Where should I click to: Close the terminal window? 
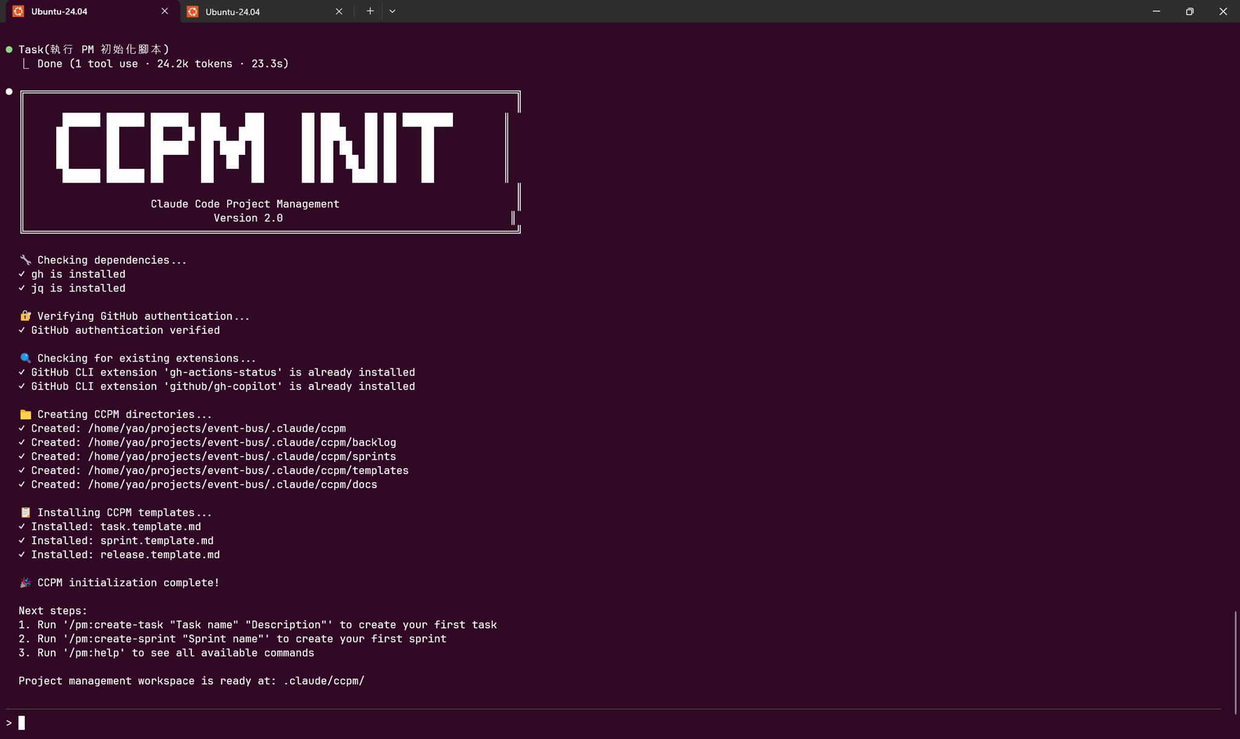(1223, 11)
